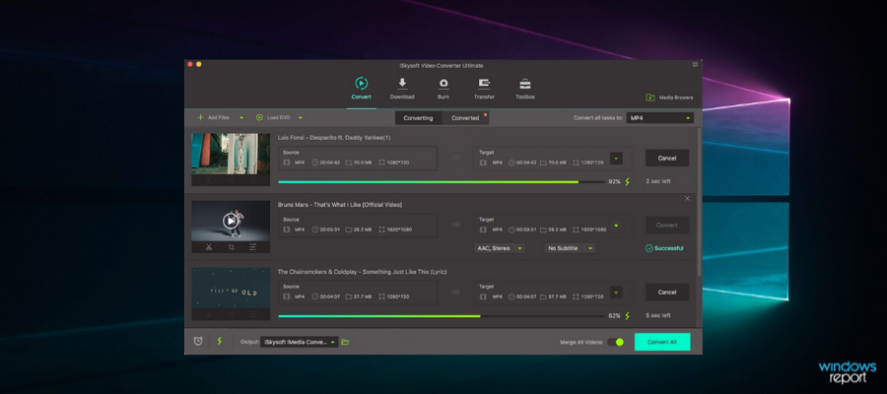Image resolution: width=887 pixels, height=394 pixels.
Task: Open the Convert all tasks to MP4 dropdown
Action: 659,117
